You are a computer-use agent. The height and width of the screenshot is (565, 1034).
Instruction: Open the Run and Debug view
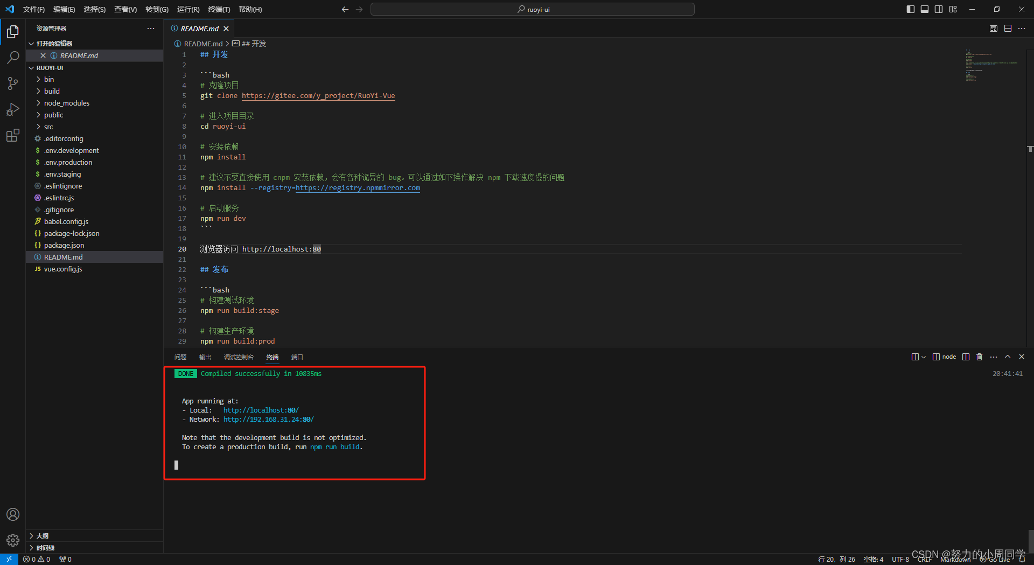point(13,109)
